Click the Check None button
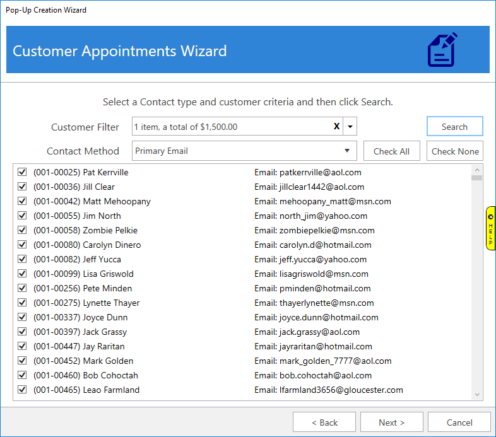Viewport: 496px width, 437px height. 455,151
